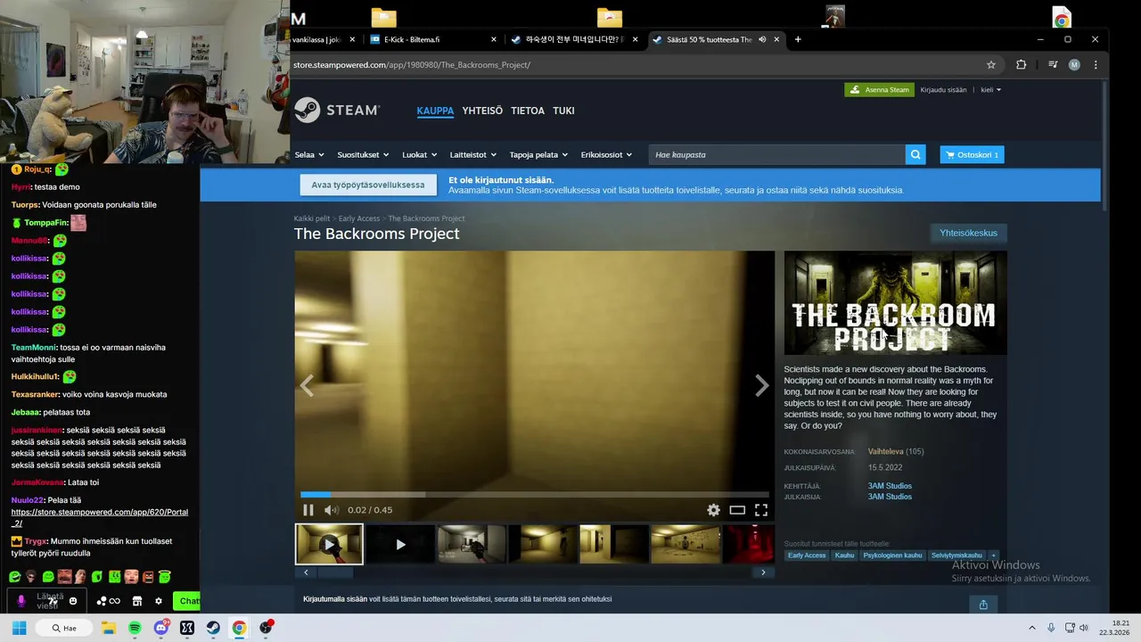Show previous media with left arrow overlay
Screen dimensions: 1141x642
point(307,385)
